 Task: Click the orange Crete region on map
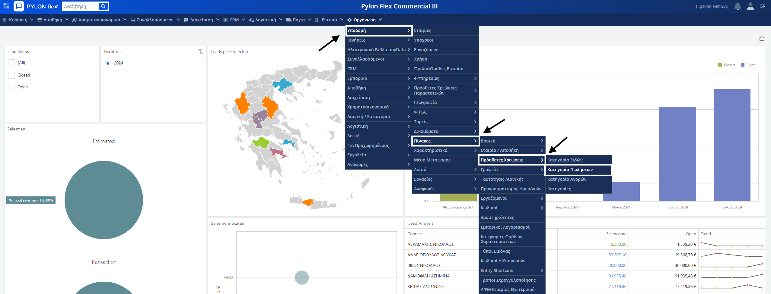point(308,202)
